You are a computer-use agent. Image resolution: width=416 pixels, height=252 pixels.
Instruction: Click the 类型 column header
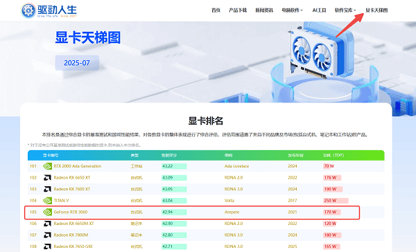tap(135, 155)
